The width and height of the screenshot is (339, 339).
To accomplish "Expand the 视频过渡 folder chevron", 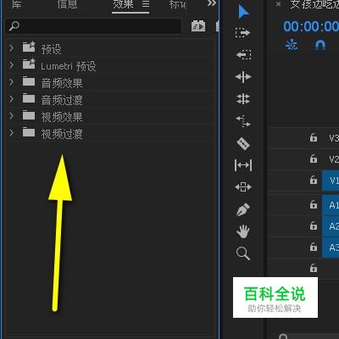I will [11, 133].
